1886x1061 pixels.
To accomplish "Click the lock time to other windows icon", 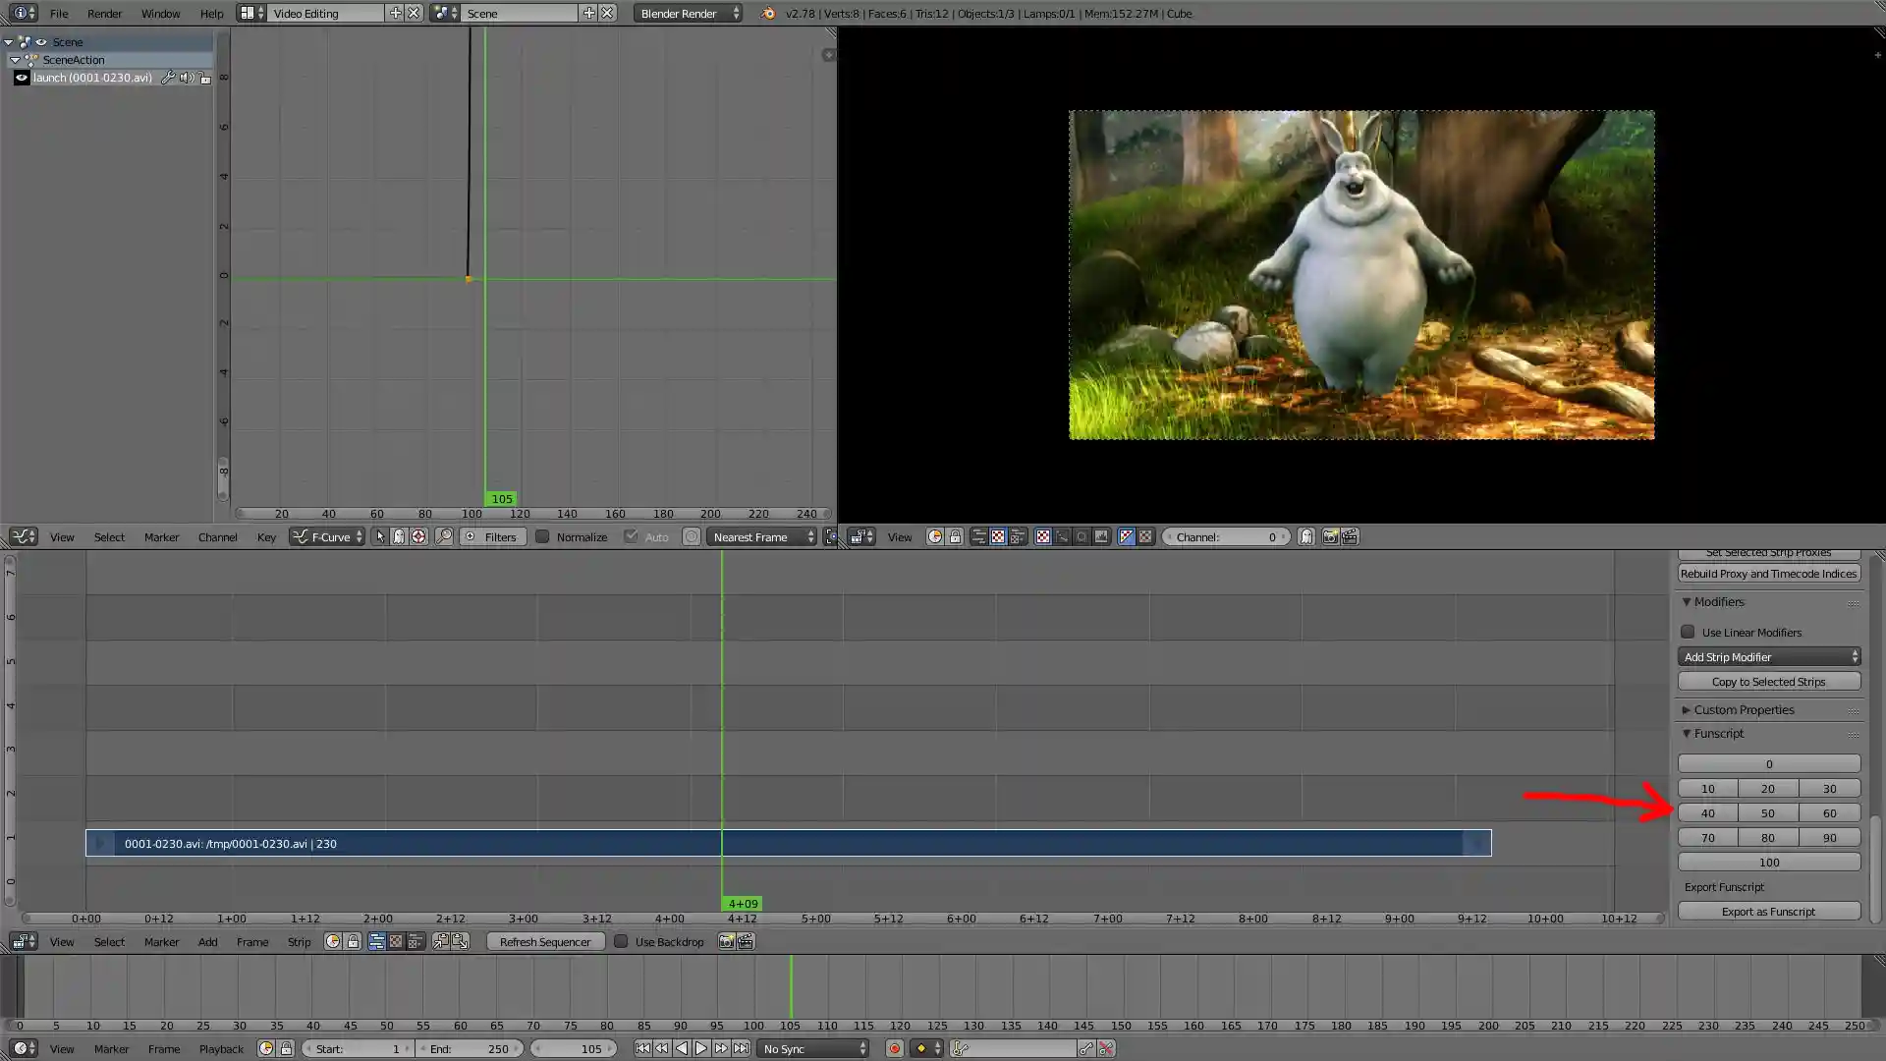I will 286,1048.
